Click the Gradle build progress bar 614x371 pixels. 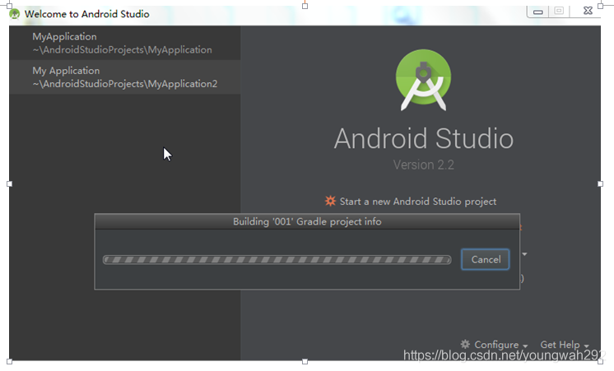(x=277, y=260)
